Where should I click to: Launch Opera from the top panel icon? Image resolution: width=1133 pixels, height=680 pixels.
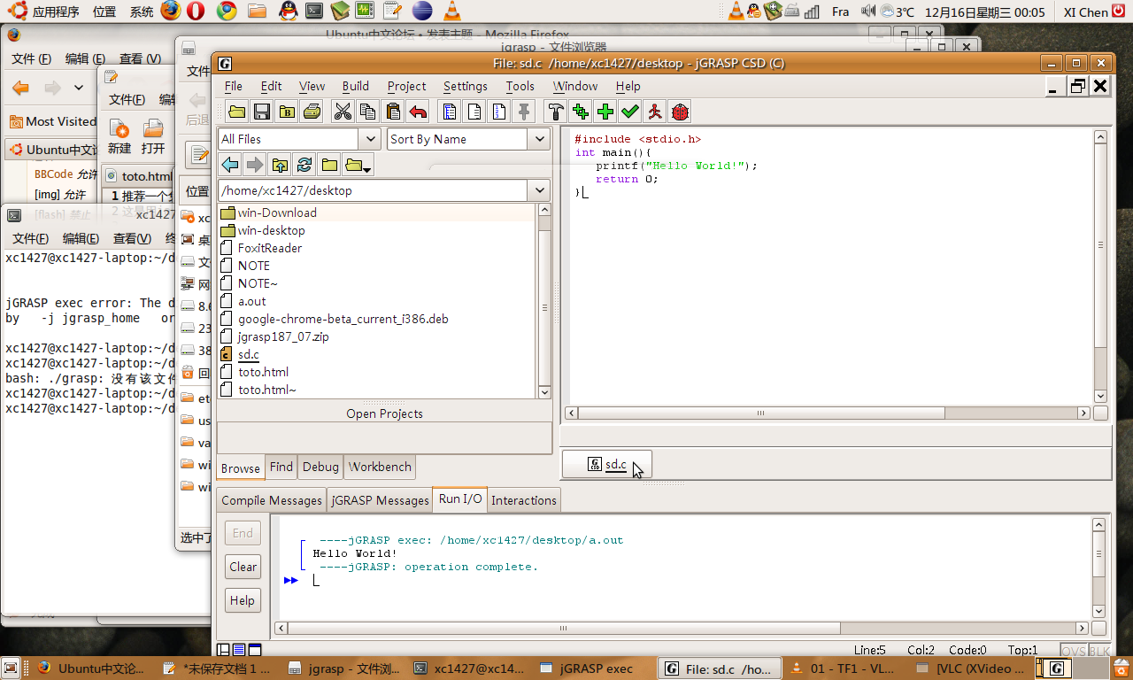[197, 12]
